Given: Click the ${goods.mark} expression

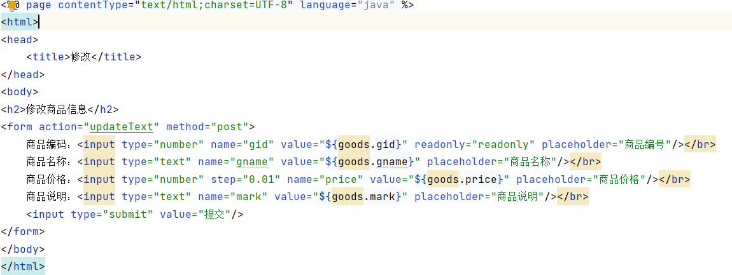Looking at the screenshot, I should 360,197.
